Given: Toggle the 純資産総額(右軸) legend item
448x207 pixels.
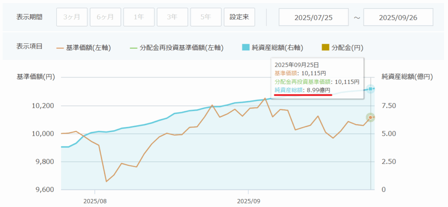Looking at the screenshot, I should (x=271, y=47).
